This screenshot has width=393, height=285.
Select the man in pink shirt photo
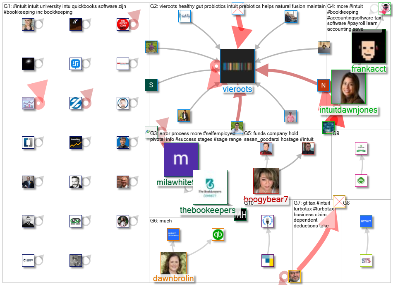(290, 116)
